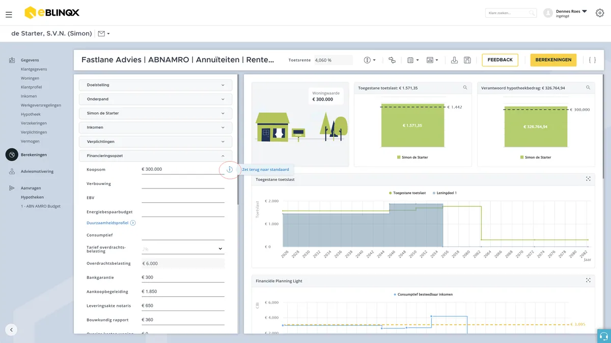Screen dimensions: 611x343
Task: Expand the Doelstelling section
Action: click(156, 85)
